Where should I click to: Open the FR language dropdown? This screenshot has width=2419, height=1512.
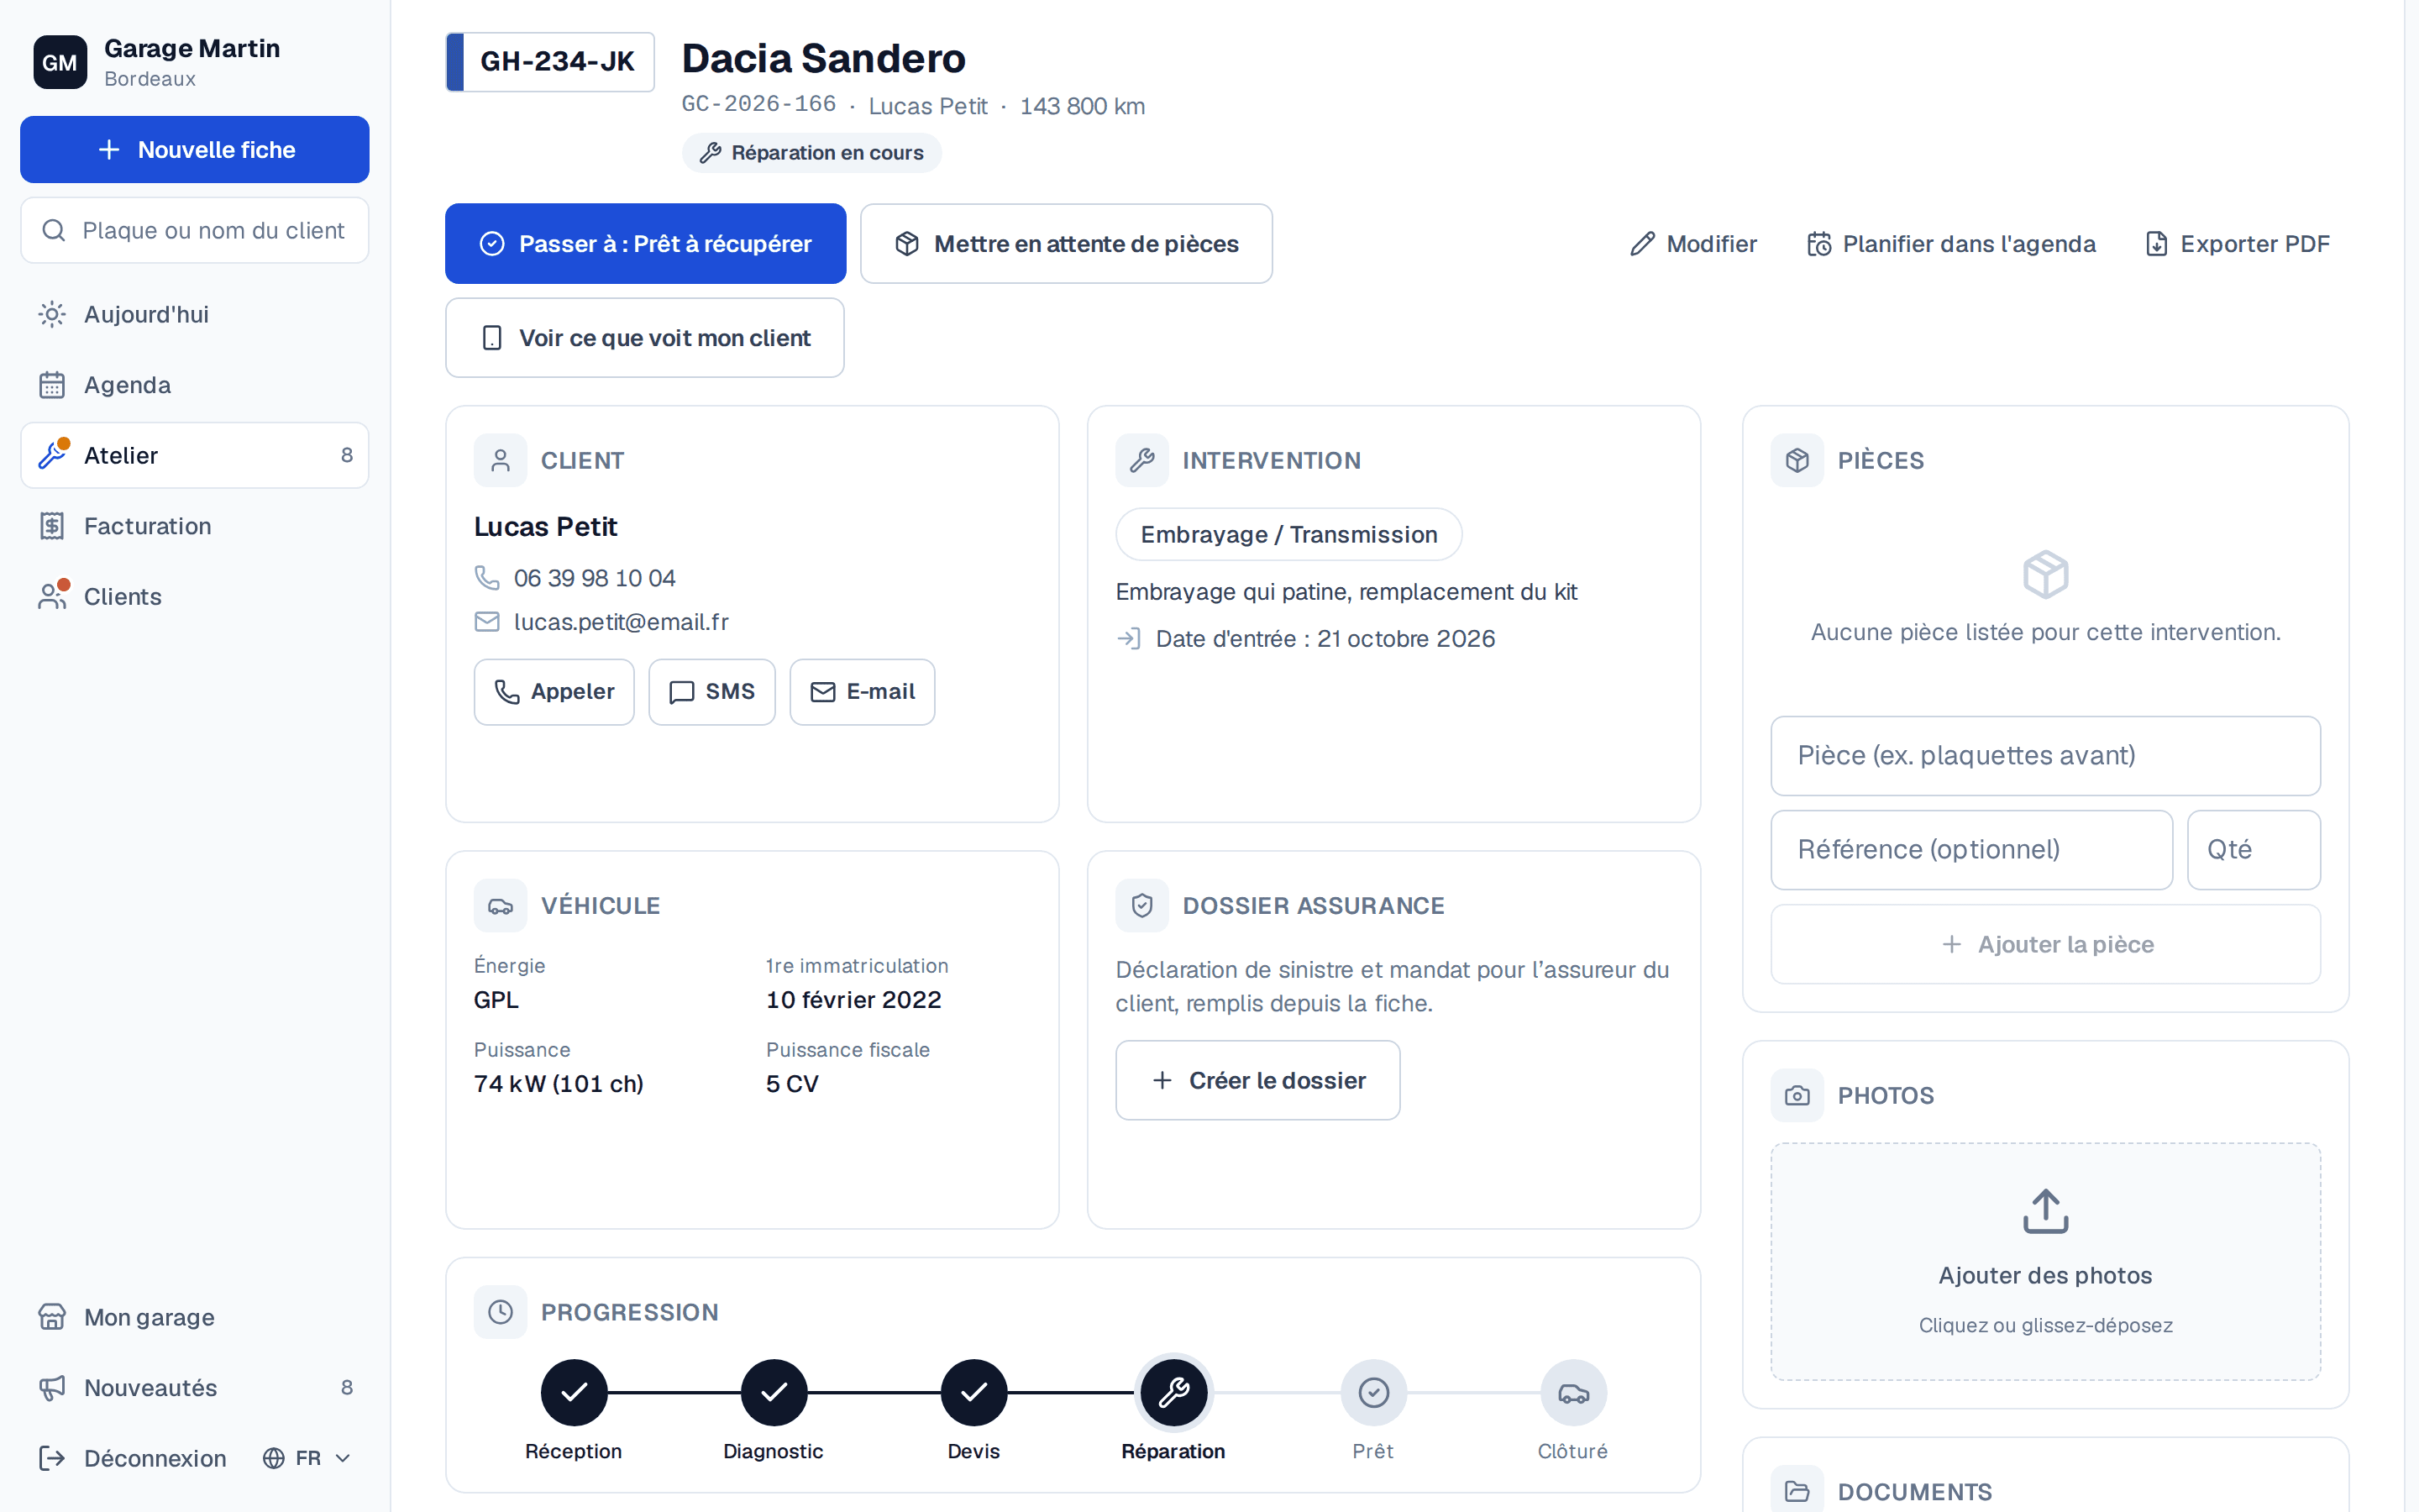pyautogui.click(x=307, y=1458)
